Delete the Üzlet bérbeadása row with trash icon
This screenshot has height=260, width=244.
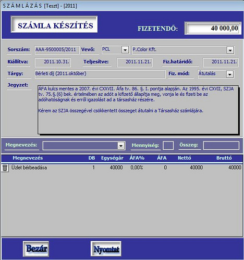pyautogui.click(x=5, y=168)
